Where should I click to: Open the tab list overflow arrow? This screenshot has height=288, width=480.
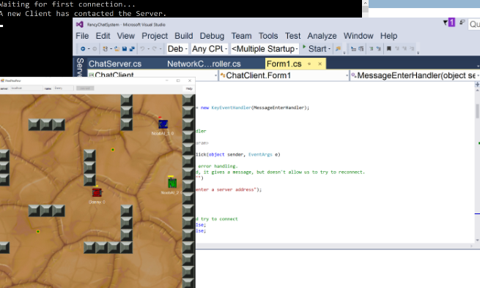click(x=478, y=66)
